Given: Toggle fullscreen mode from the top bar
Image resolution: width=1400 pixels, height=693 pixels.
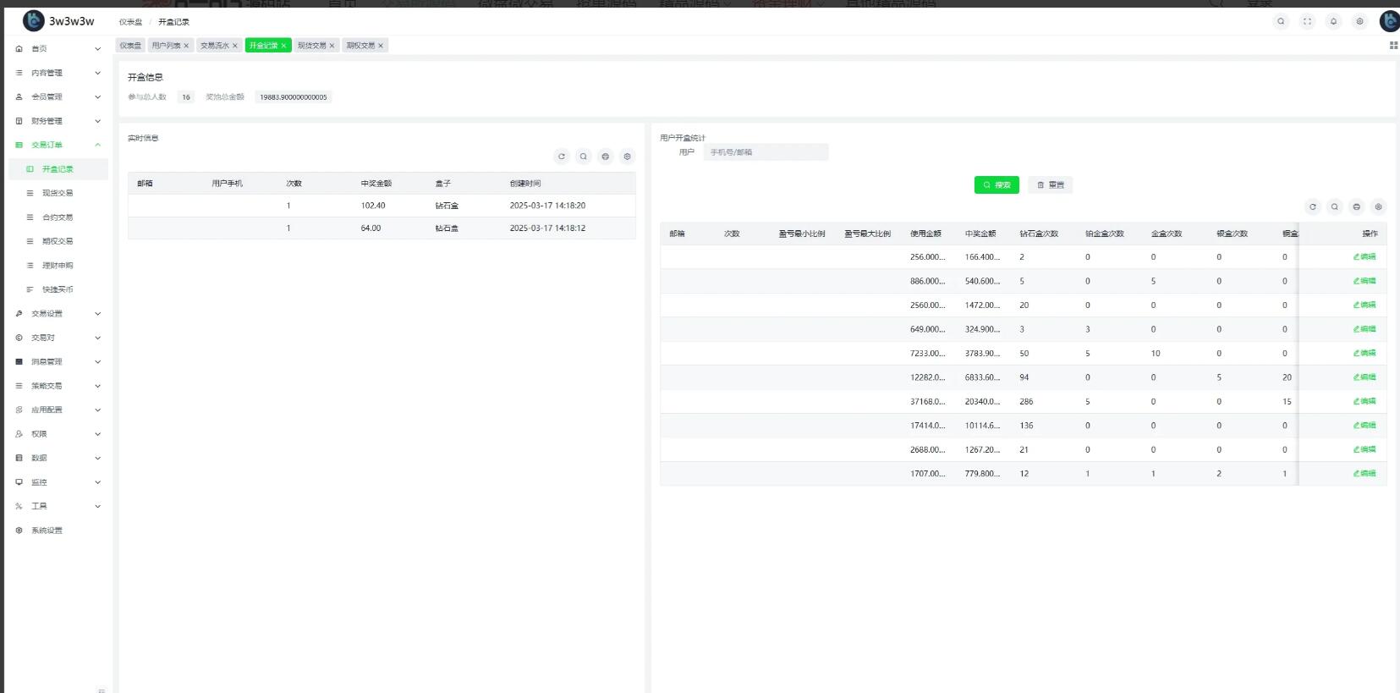Looking at the screenshot, I should pos(1307,22).
